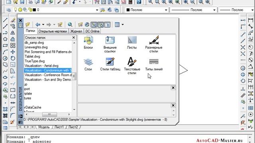
Task: Toggle the Tree View button in DesignCenter
Action: point(94,25)
